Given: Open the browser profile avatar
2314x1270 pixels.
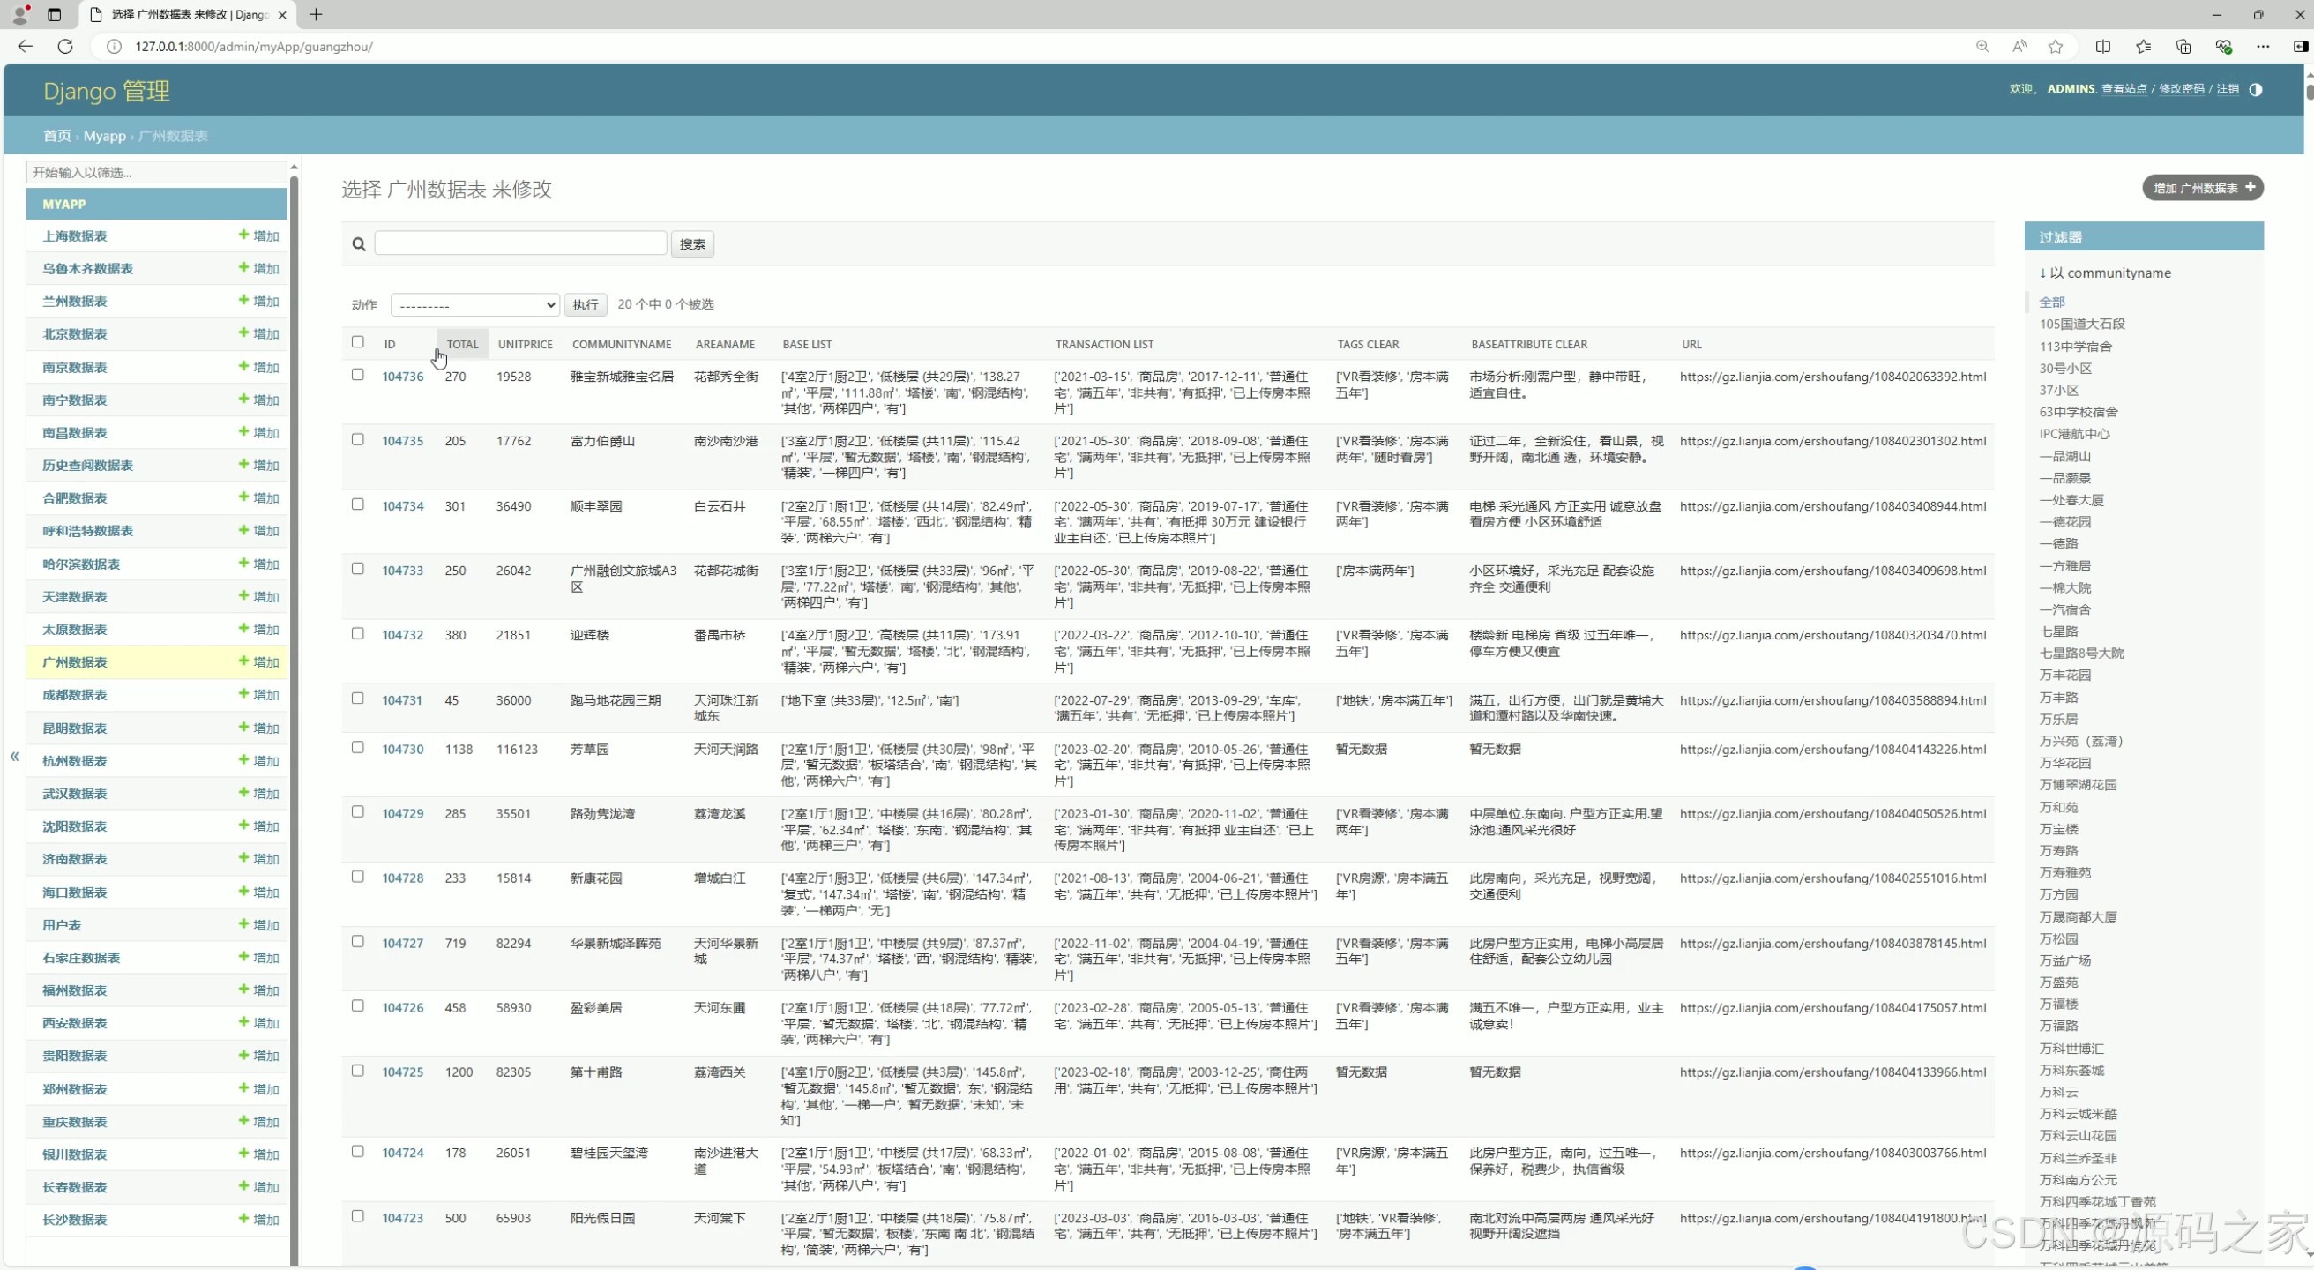Looking at the screenshot, I should pyautogui.click(x=19, y=14).
